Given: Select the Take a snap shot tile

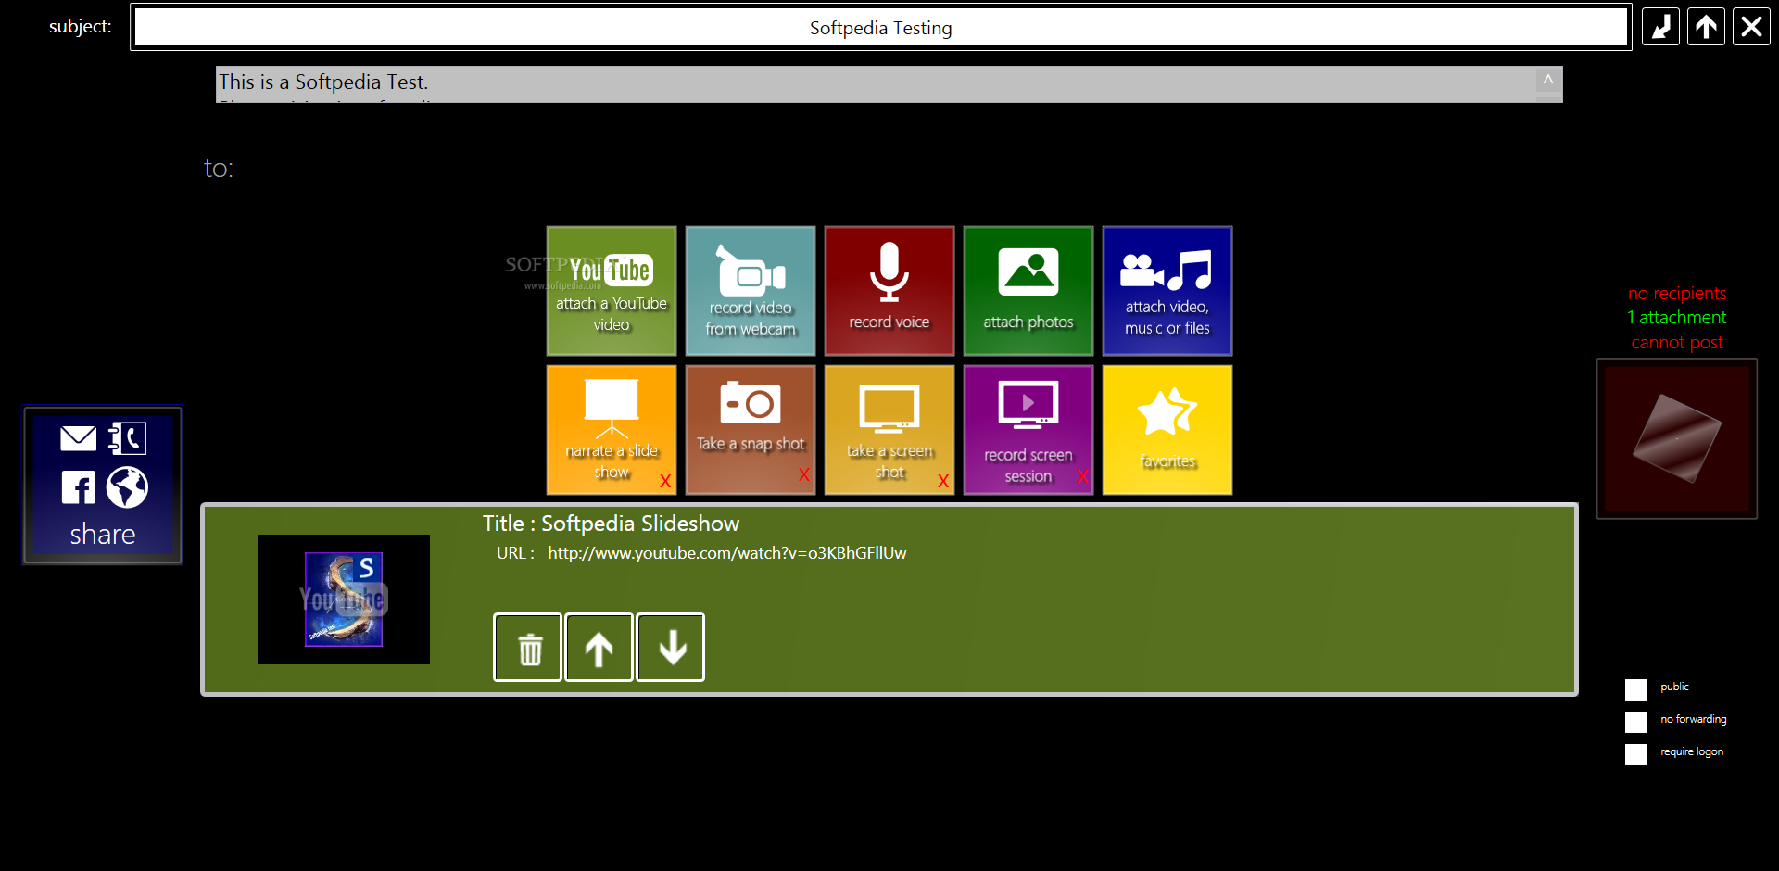Looking at the screenshot, I should coord(751,430).
